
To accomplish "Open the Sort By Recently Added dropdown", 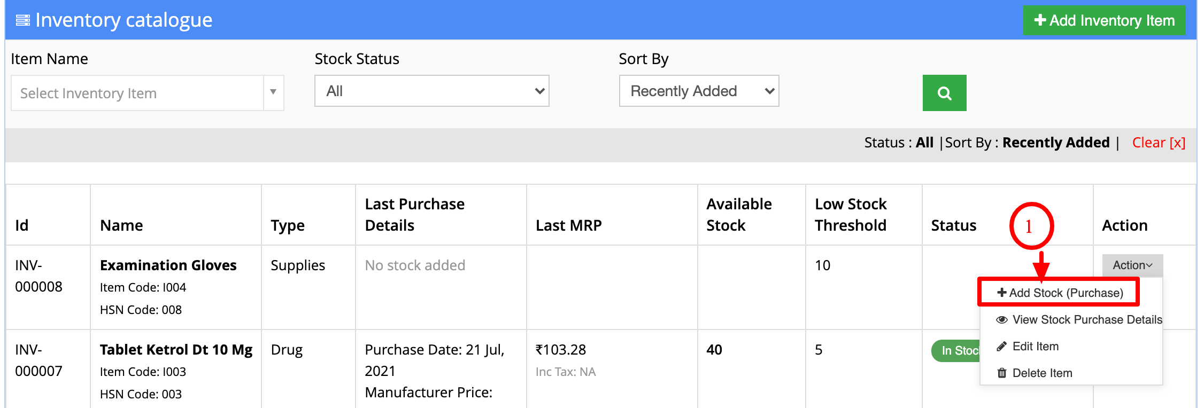I will coord(699,91).
